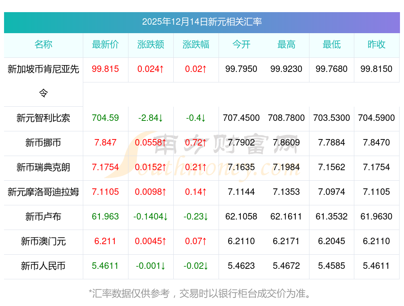The height and width of the screenshot is (306, 404).
Task: Click the 名称 column header
Action: pos(43,44)
